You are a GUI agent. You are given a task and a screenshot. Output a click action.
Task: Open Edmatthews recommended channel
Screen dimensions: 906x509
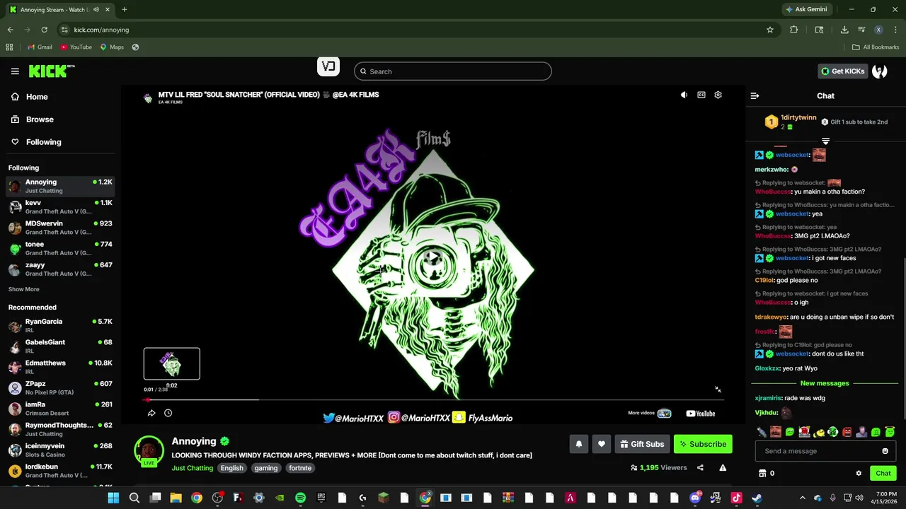coord(60,367)
